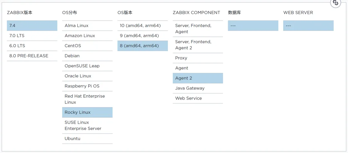Pick Alma Linux distribution
The height and width of the screenshot is (153, 348).
[87, 26]
